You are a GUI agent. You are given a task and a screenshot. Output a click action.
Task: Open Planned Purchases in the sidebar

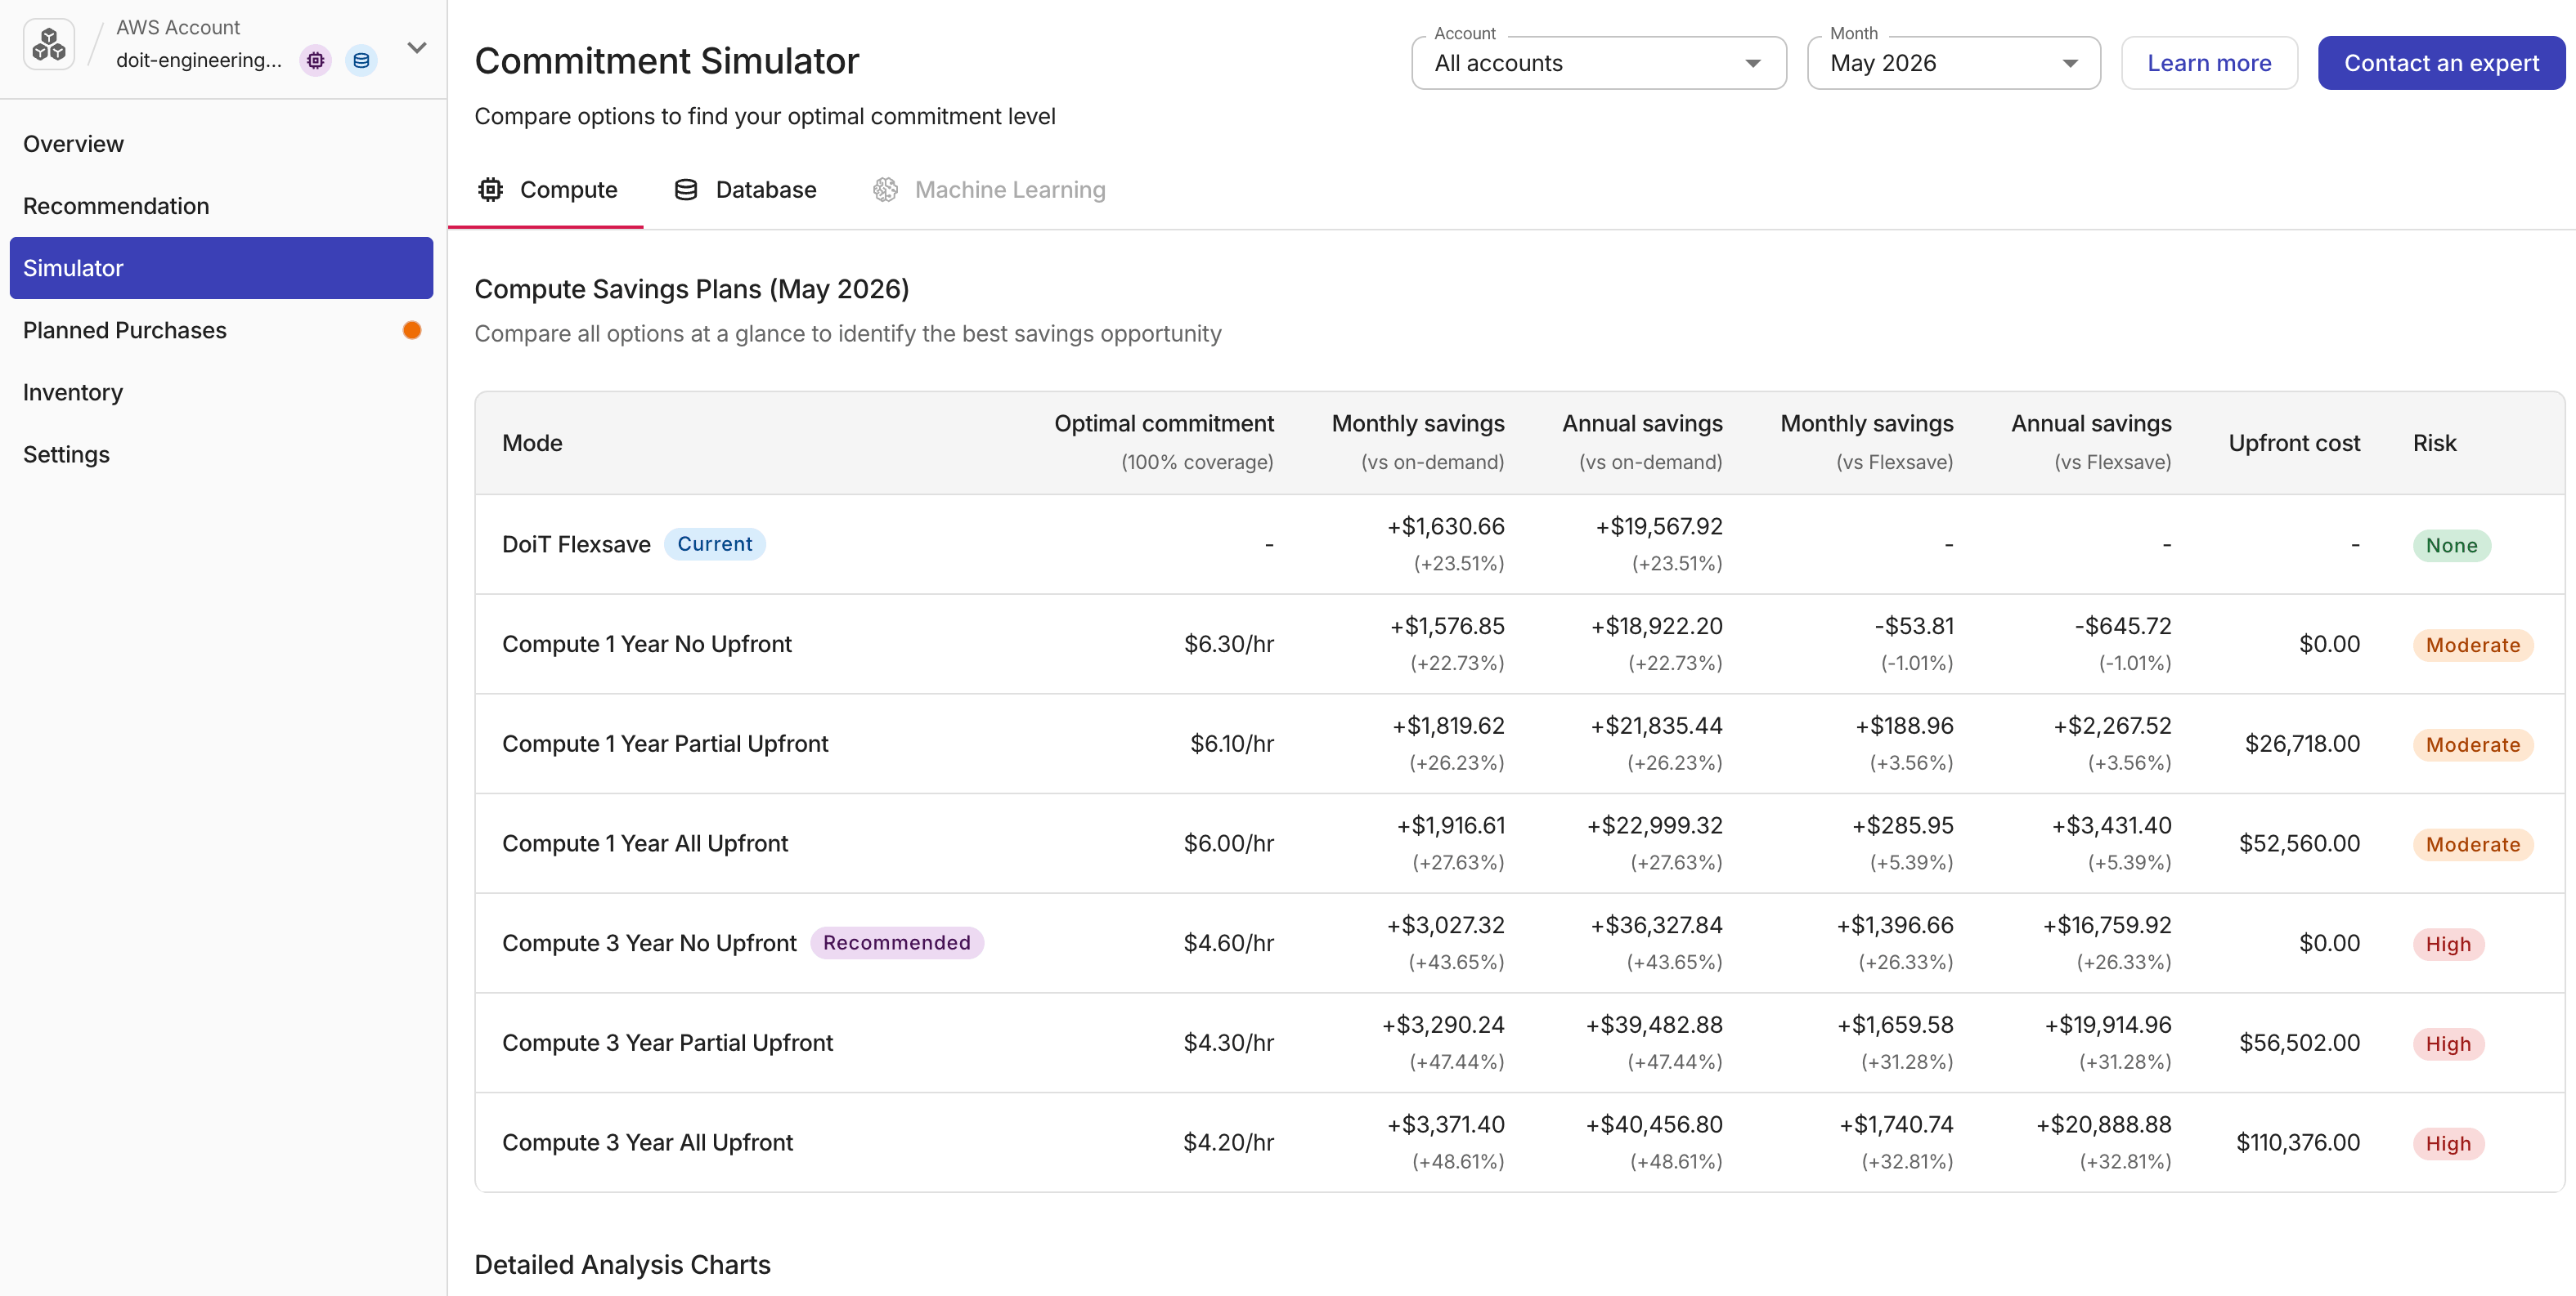tap(221, 331)
